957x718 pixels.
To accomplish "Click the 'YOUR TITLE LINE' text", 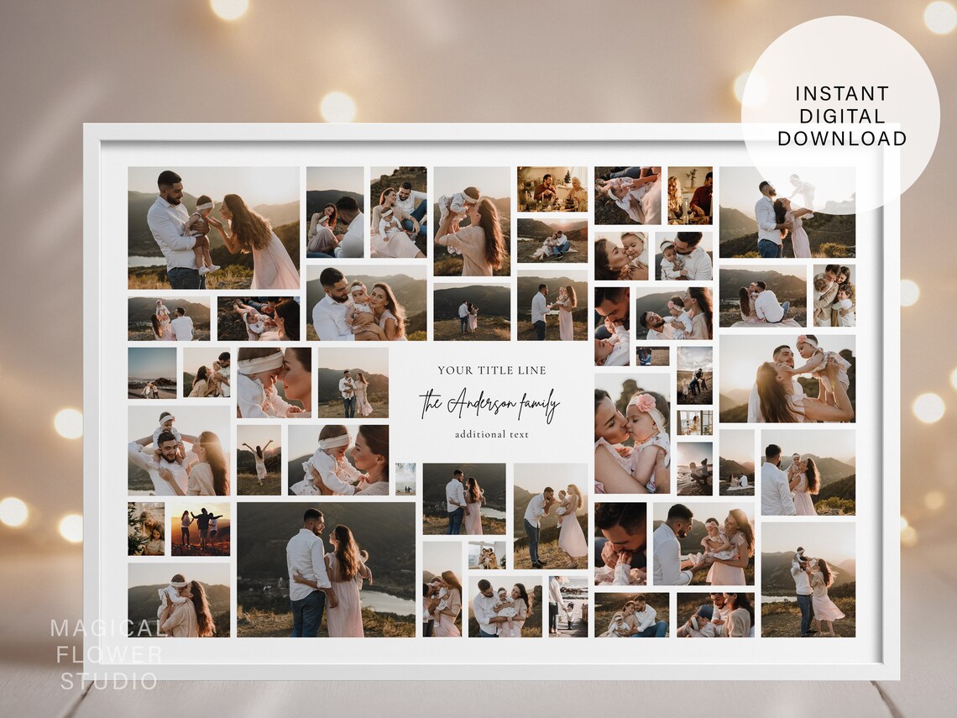I will point(492,370).
